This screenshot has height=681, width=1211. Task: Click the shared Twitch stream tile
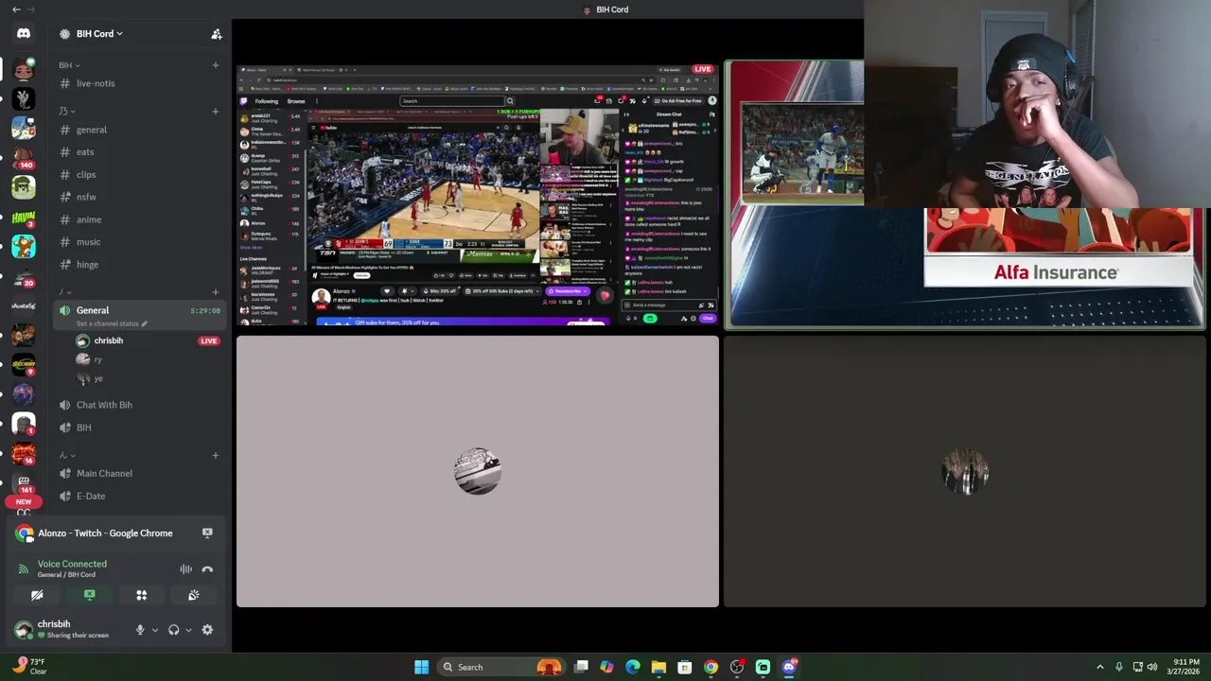coord(478,194)
